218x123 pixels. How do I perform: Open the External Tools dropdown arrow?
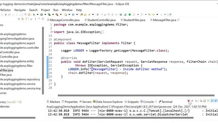pos(61,14)
